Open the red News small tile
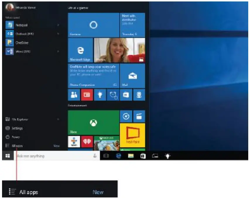 click(x=87, y=95)
